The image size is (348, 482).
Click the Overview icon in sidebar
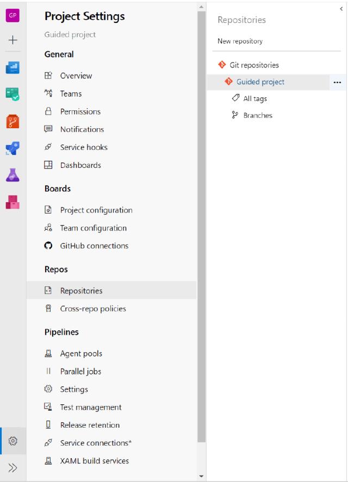(x=13, y=66)
